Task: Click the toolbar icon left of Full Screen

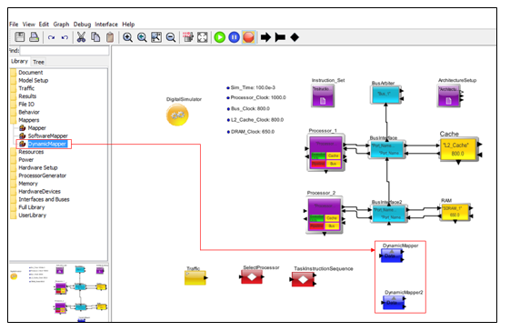Action: [187, 37]
